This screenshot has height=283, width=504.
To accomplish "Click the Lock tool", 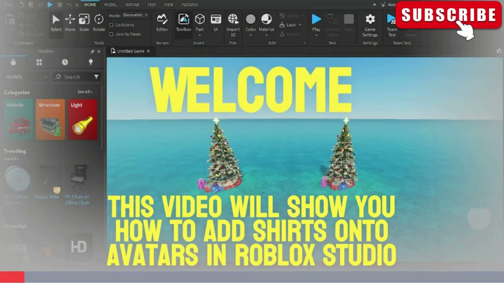I will (288, 25).
